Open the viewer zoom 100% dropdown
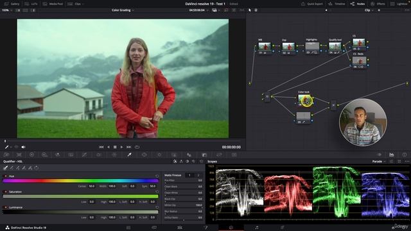The width and height of the screenshot is (411, 231). 7,10
